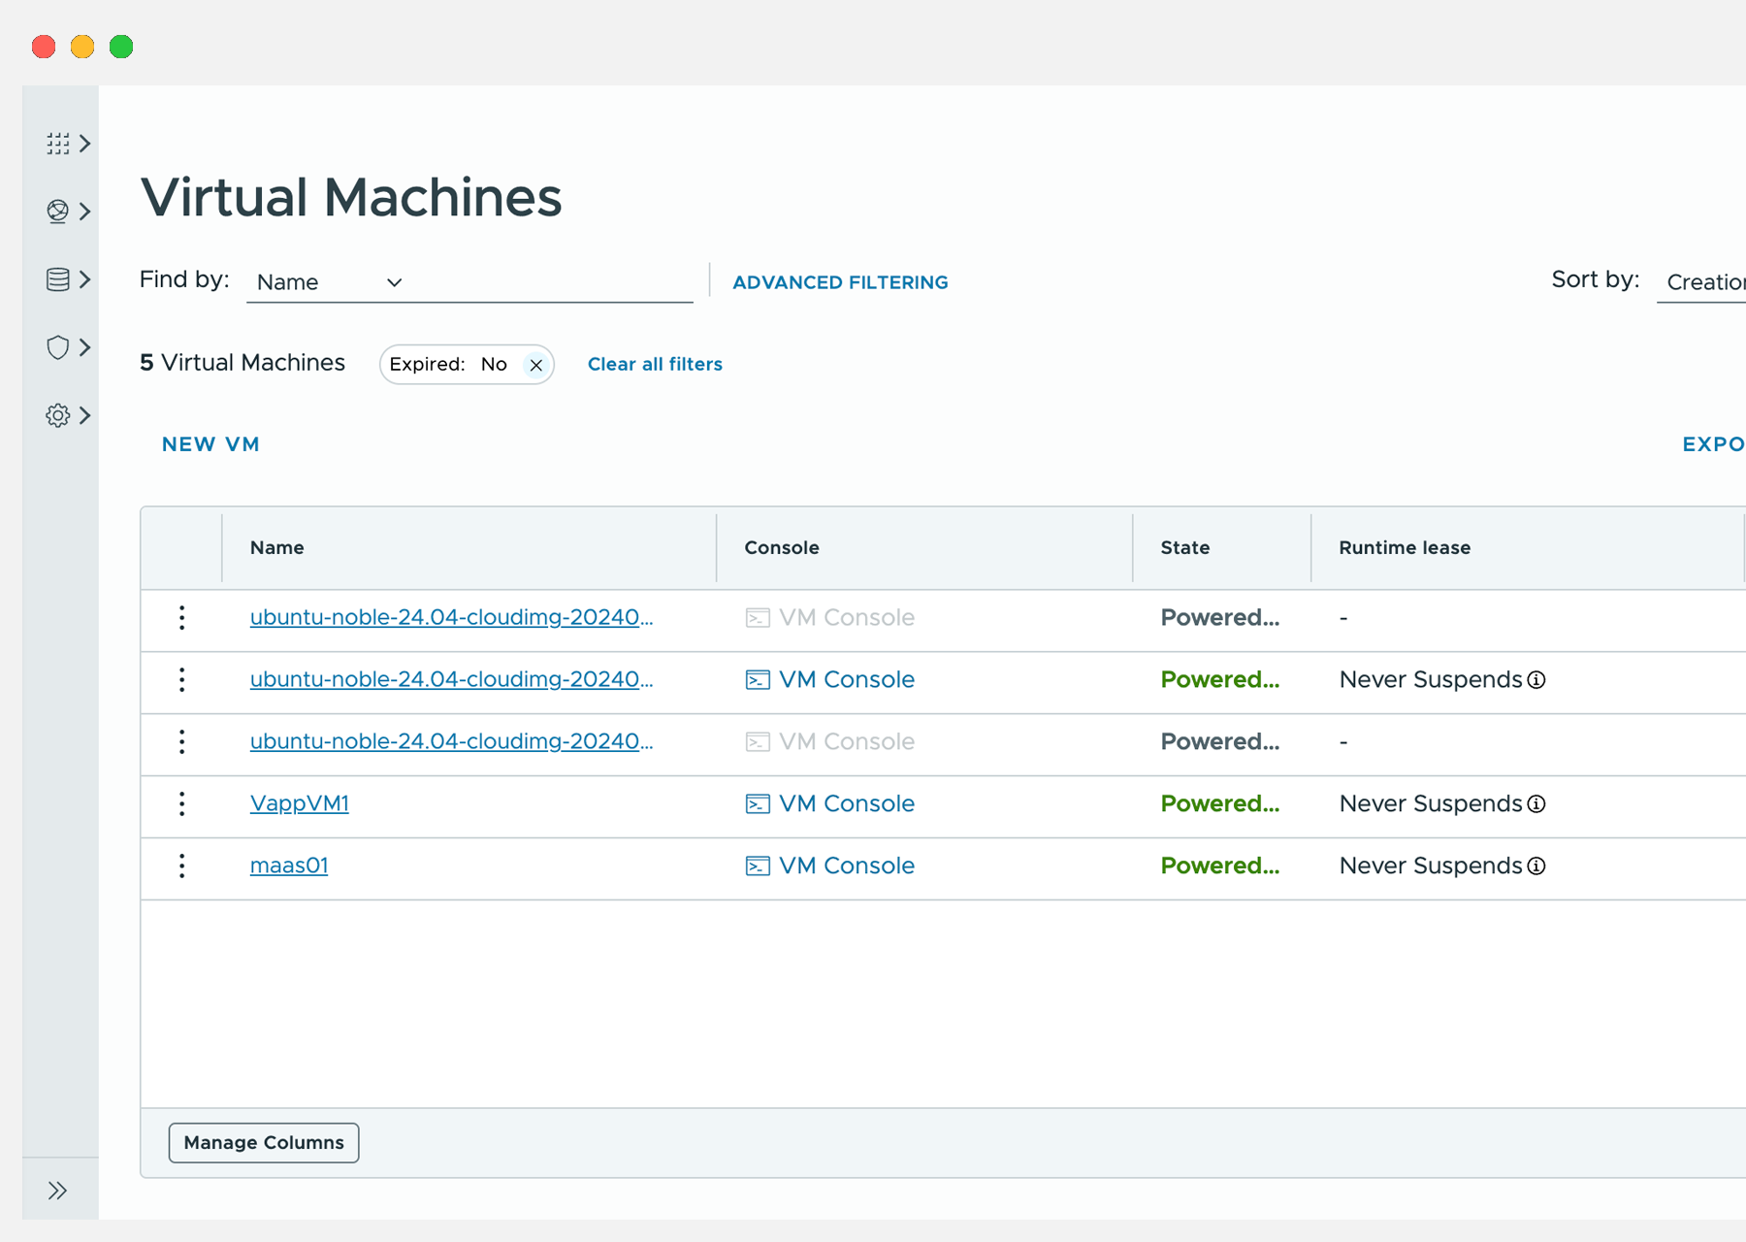The image size is (1746, 1242).
Task: Open the VappVM1 virtual machine link
Action: [x=299, y=803]
